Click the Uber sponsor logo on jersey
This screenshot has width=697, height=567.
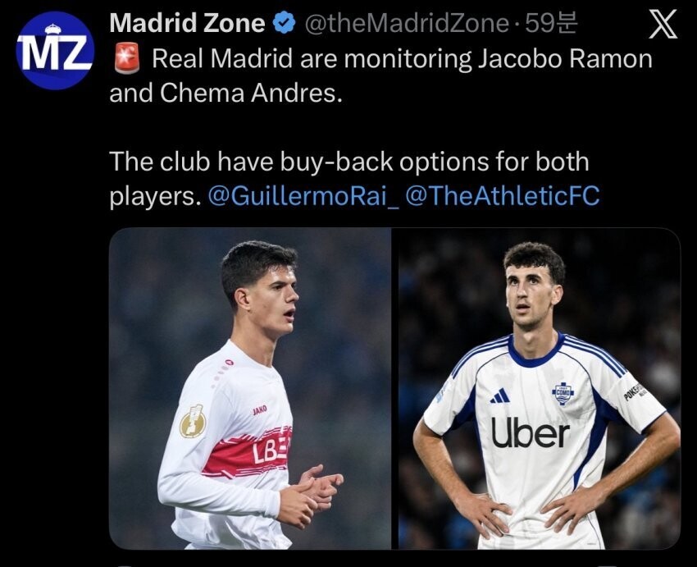pos(531,433)
